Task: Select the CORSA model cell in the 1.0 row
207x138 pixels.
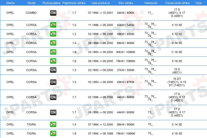Action: [31, 25]
